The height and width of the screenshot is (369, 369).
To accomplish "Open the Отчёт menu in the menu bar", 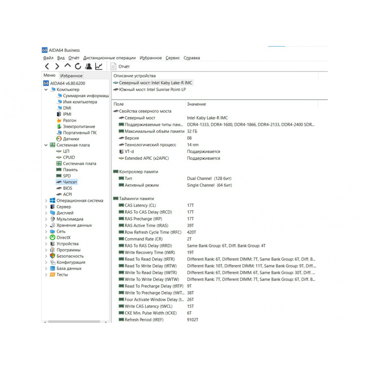I will 74,58.
